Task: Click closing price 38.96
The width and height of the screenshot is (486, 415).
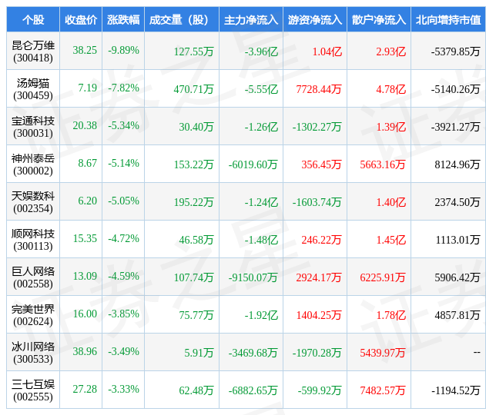Action: (x=85, y=351)
